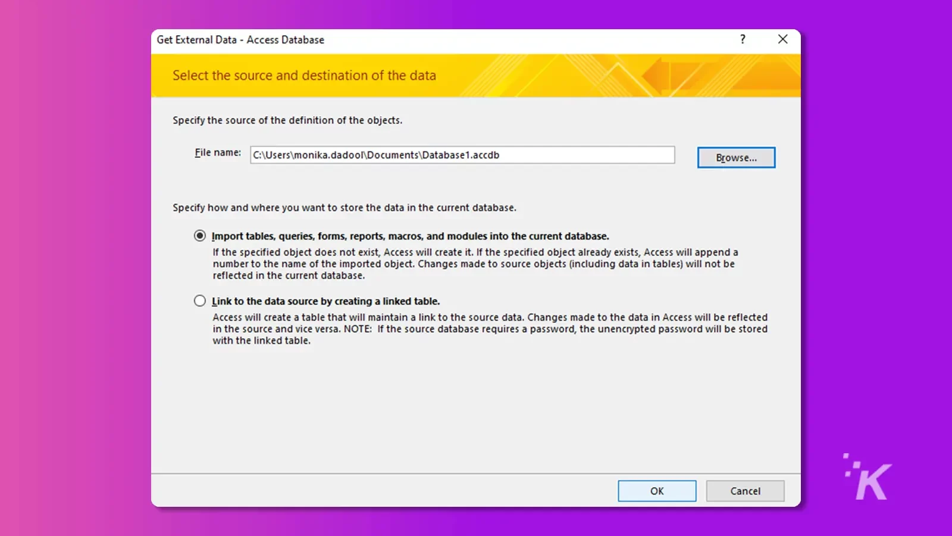
Task: Click the 'Get External Data - Access Database' title
Action: pyautogui.click(x=240, y=40)
